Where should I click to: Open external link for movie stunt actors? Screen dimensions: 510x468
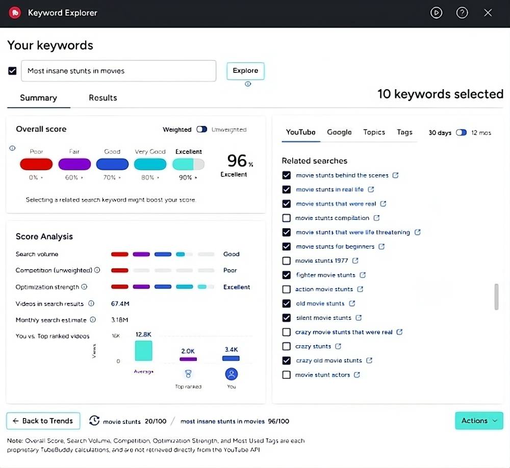pyautogui.click(x=357, y=375)
